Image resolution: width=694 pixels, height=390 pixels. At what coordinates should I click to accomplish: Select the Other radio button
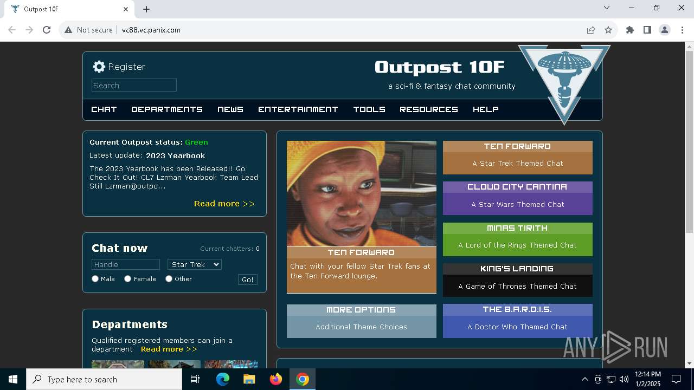(x=169, y=278)
